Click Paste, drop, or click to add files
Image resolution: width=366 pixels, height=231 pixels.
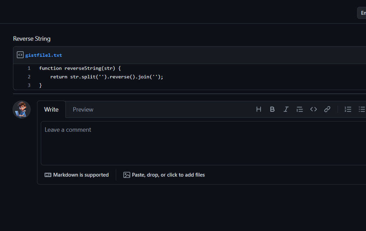click(x=164, y=175)
